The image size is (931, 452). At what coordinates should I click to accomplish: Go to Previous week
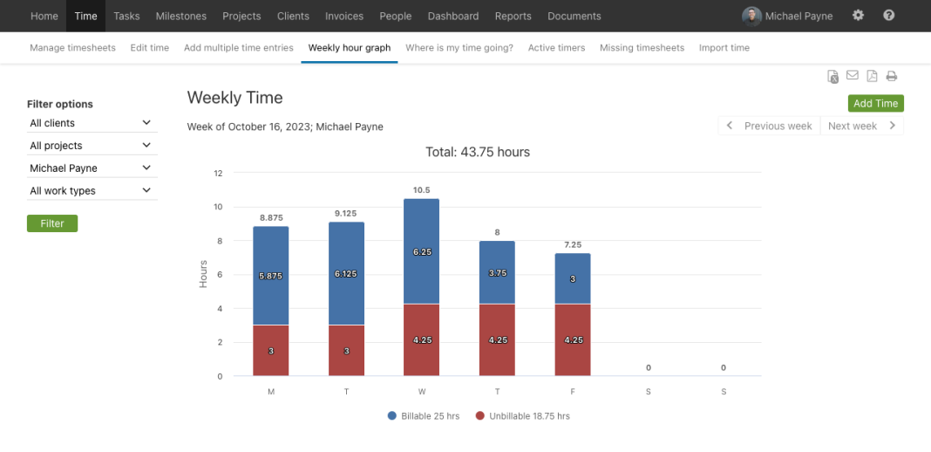769,127
